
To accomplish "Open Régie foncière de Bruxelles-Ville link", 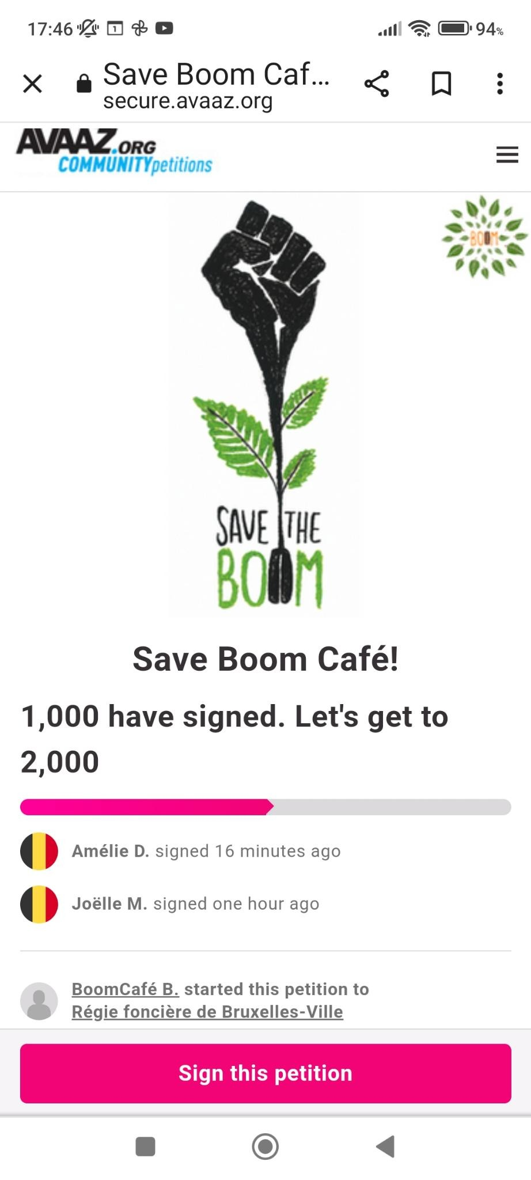I will coord(207,1012).
